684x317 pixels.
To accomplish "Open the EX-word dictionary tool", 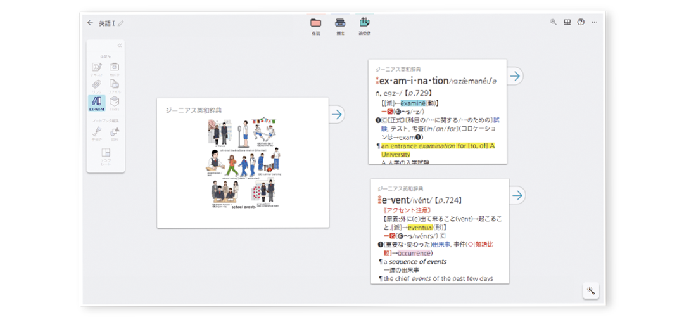I will coord(97,103).
